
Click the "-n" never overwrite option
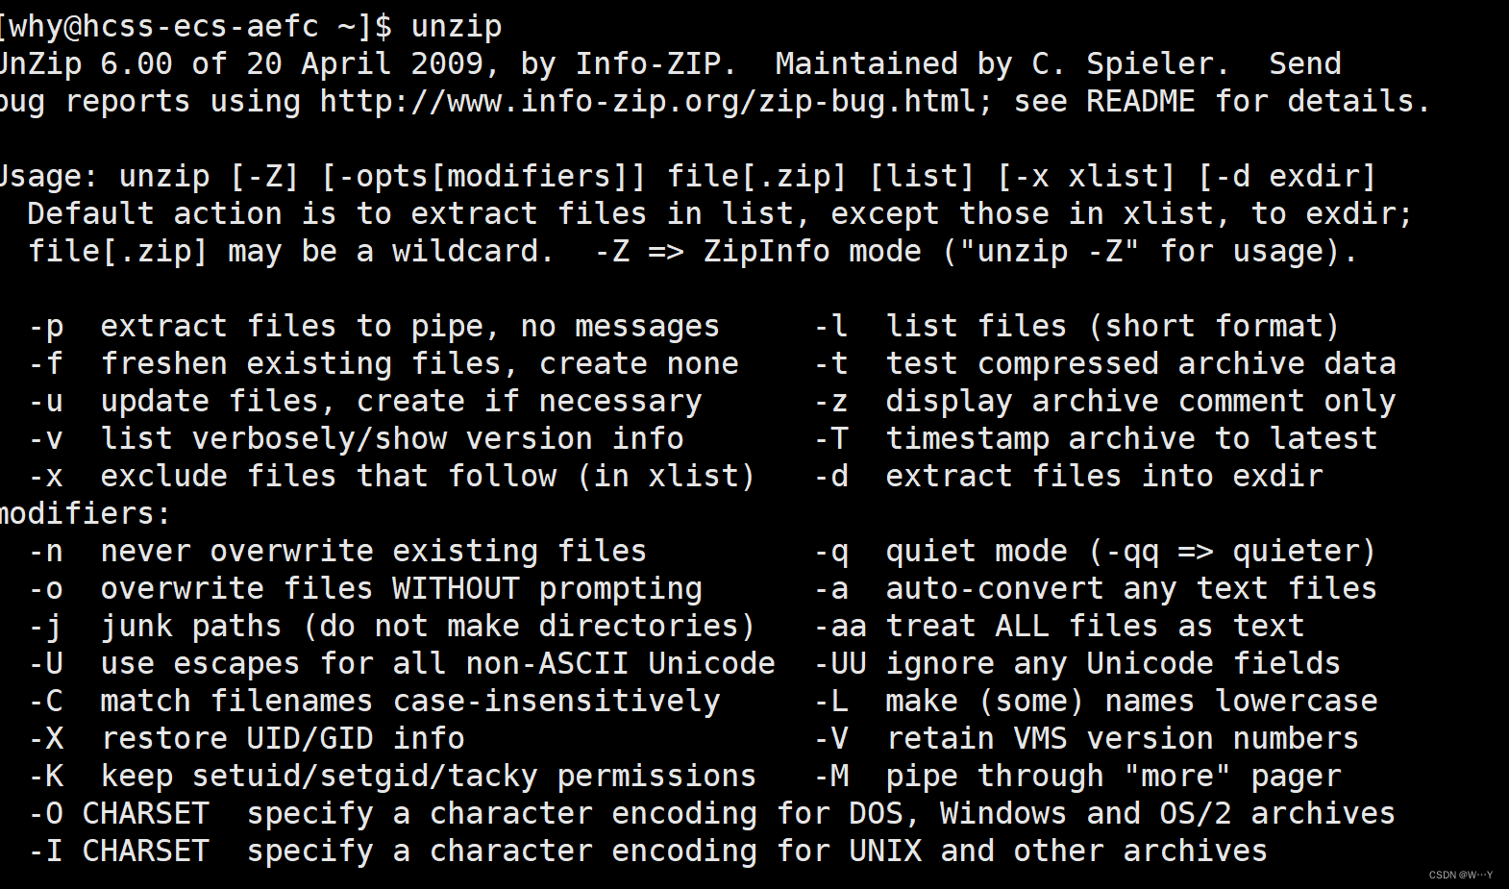pyautogui.click(x=46, y=552)
